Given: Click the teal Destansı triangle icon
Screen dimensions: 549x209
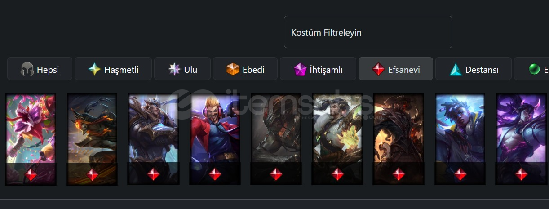Looking at the screenshot, I should (x=456, y=69).
